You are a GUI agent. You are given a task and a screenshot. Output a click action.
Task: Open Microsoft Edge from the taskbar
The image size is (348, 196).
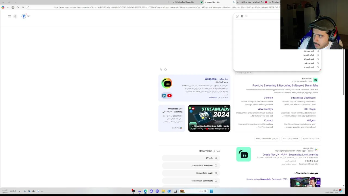(x=145, y=191)
